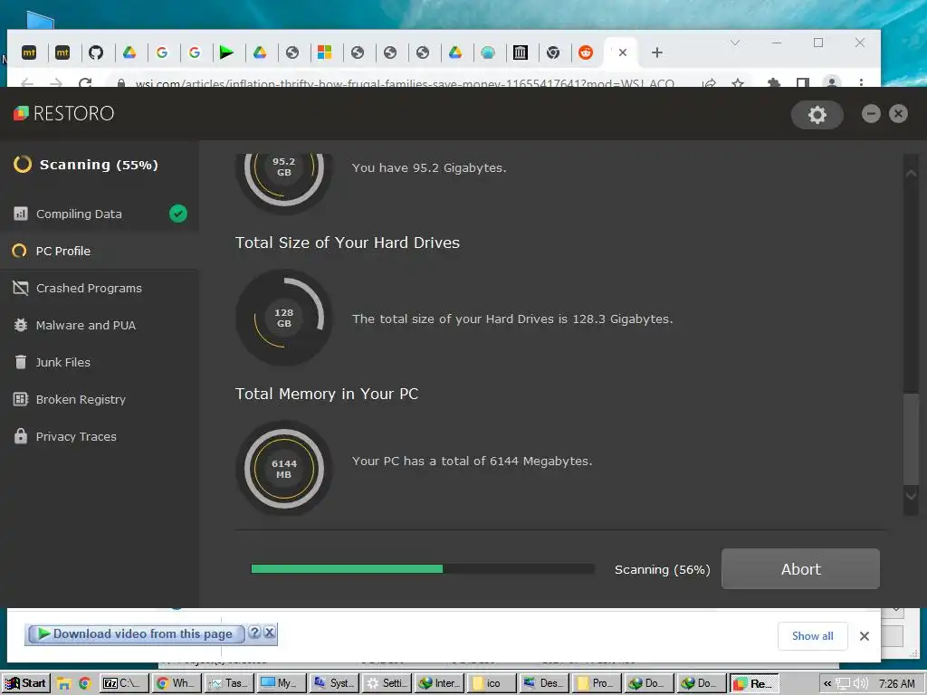Open the Des... taskbar item
Screen dimensions: 927x695
[x=543, y=683]
